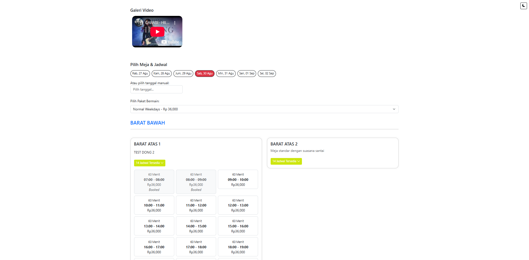Pick the Sel, 02 Sep date
This screenshot has width=529, height=260.
tap(267, 74)
